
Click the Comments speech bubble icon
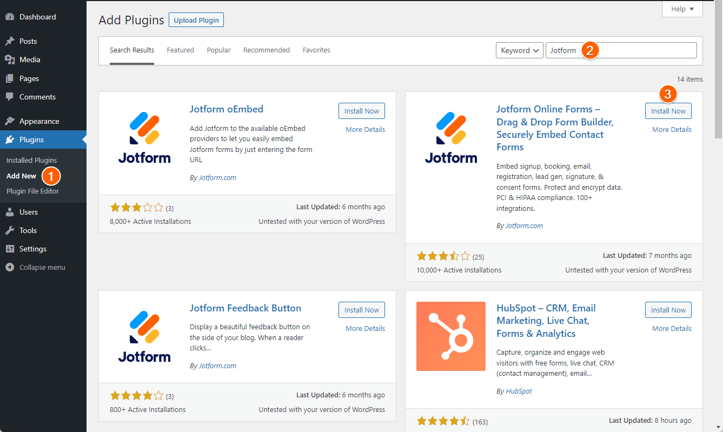[x=10, y=97]
